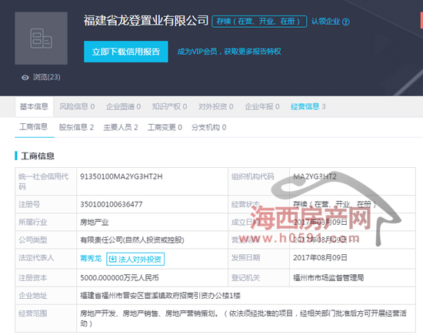Open the 主要人员 2 sub-tab

[121, 127]
